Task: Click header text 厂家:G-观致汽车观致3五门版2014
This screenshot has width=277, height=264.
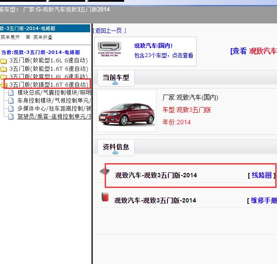Action: (66, 9)
